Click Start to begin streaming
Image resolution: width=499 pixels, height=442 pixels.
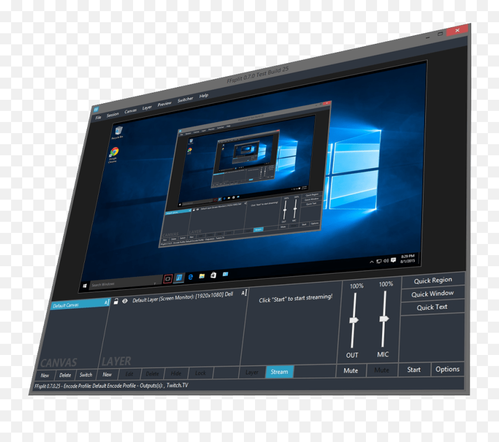[414, 369]
